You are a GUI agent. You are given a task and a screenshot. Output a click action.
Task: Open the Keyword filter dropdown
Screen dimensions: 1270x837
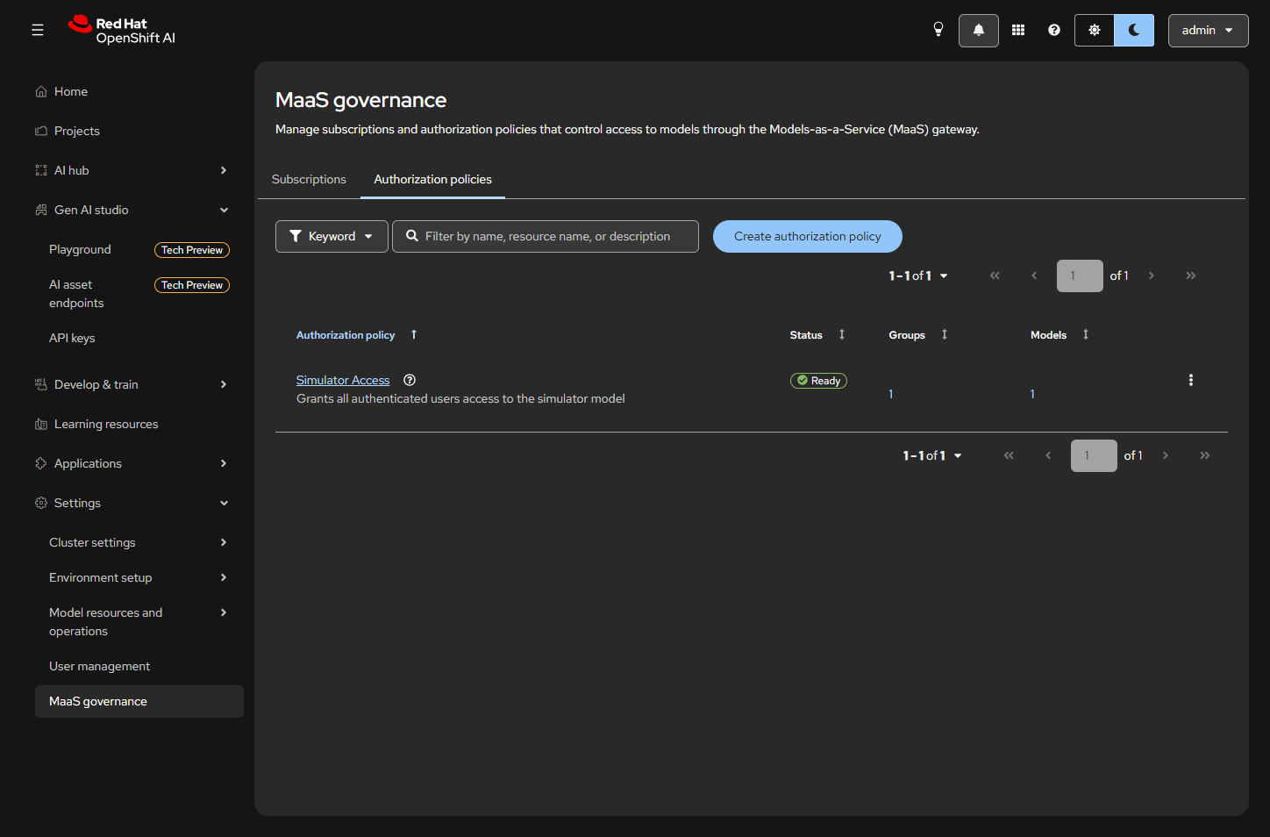click(332, 236)
